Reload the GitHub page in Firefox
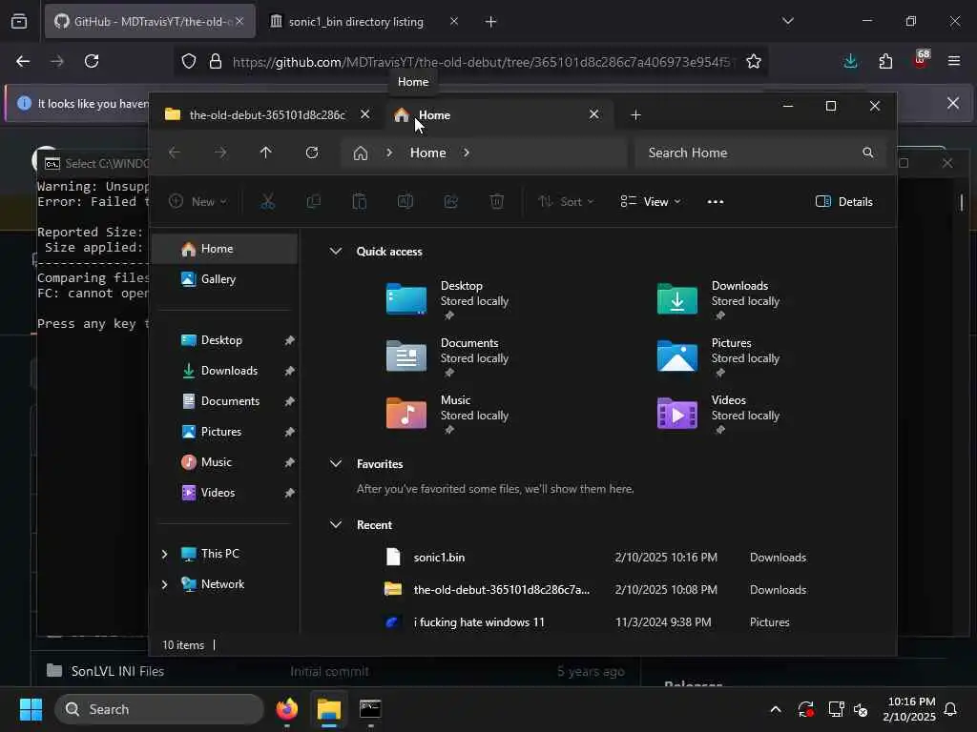The width and height of the screenshot is (977, 732). (92, 61)
